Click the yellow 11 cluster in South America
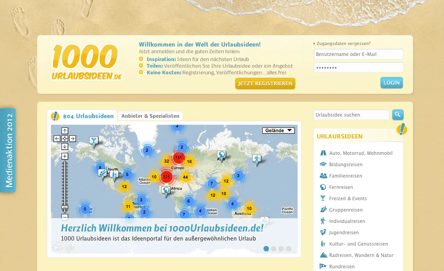The width and height of the screenshot is (444, 271). tap(128, 206)
